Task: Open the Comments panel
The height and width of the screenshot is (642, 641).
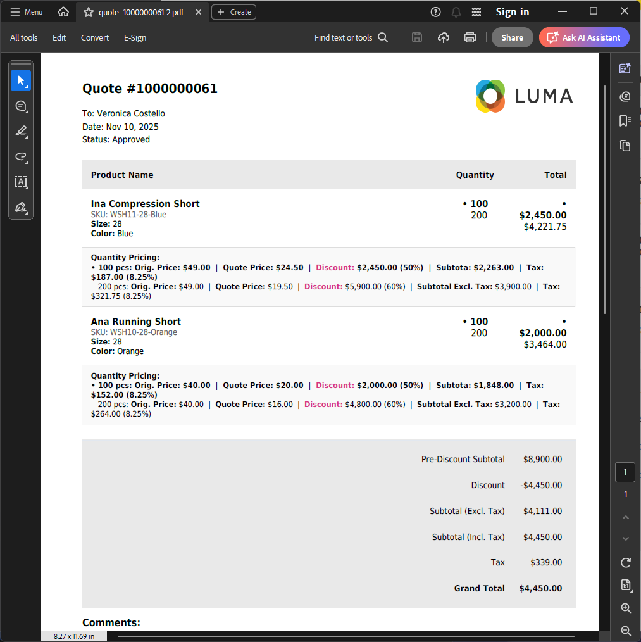Action: (x=625, y=96)
